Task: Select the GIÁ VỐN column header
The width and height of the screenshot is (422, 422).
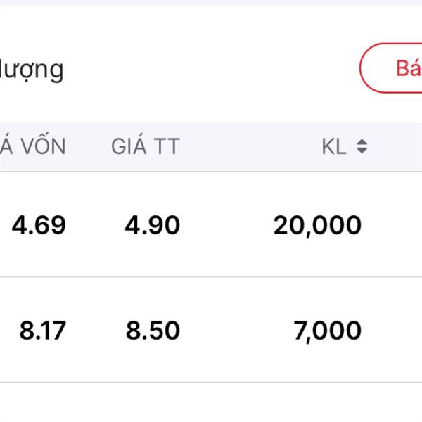Action: click(32, 144)
